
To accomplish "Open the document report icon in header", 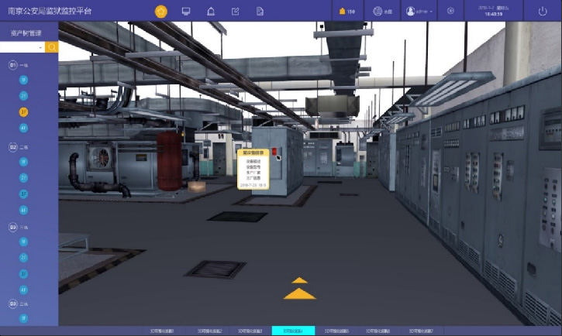I will [x=260, y=11].
